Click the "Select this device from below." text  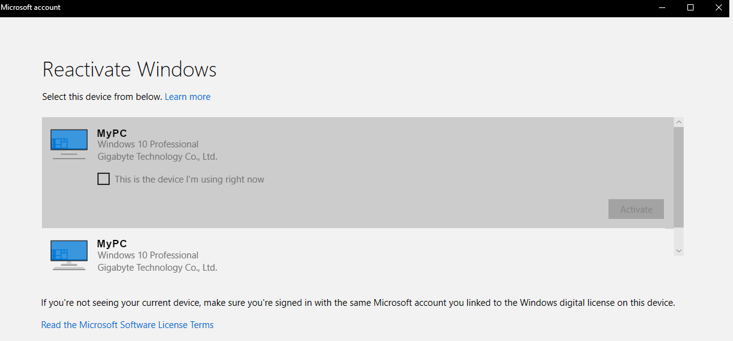tap(102, 97)
